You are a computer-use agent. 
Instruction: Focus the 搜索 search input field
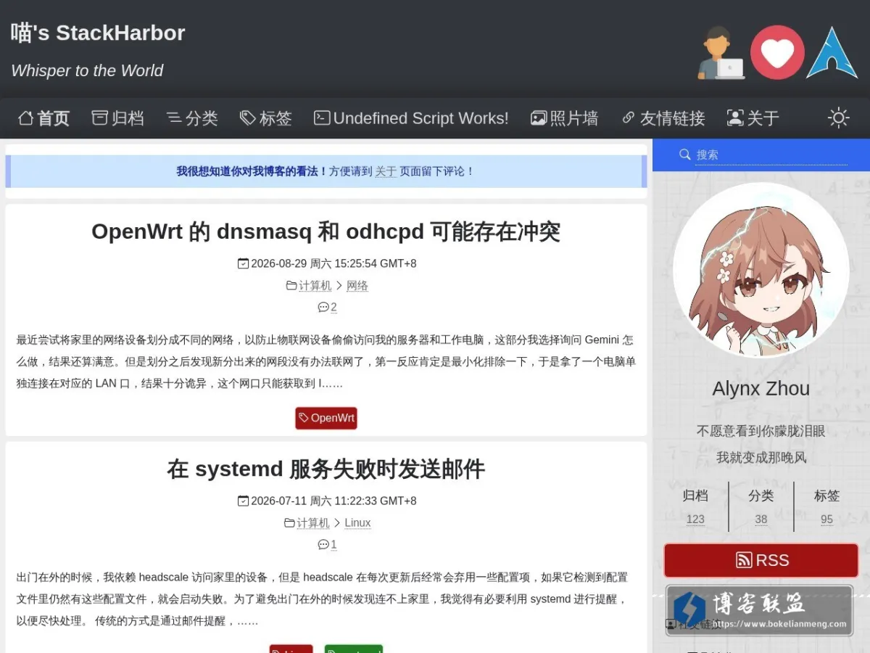771,155
